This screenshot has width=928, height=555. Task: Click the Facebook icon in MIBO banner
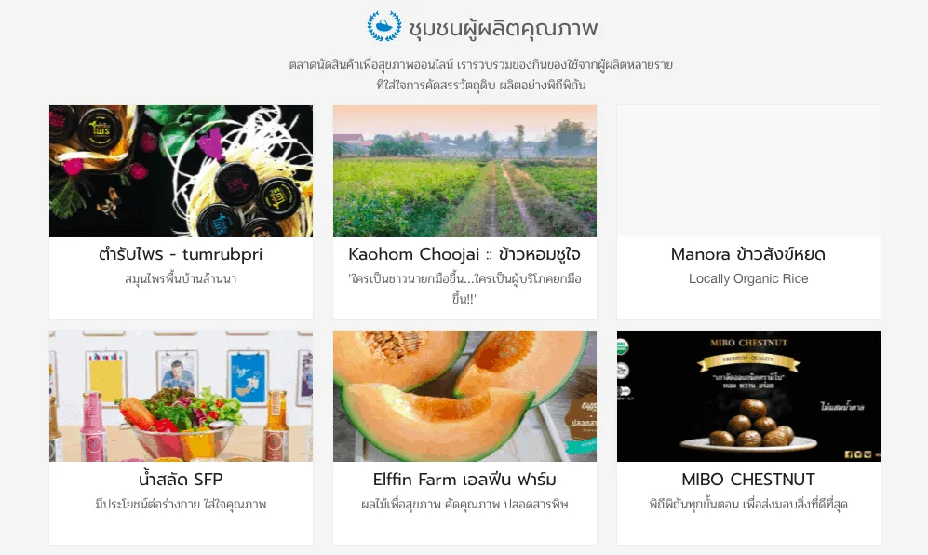[849, 454]
